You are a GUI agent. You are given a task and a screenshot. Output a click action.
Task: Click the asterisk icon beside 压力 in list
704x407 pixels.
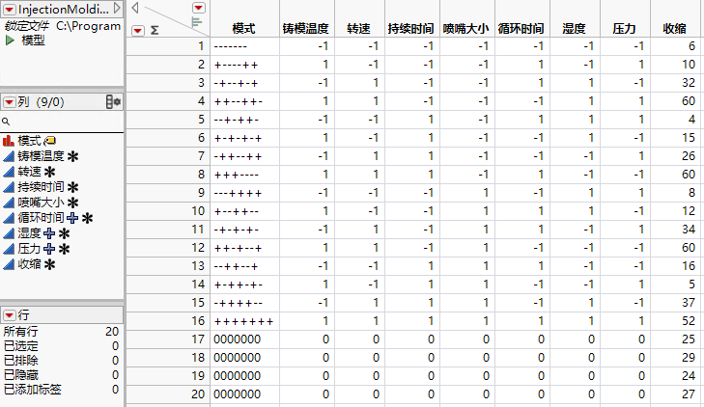64,249
